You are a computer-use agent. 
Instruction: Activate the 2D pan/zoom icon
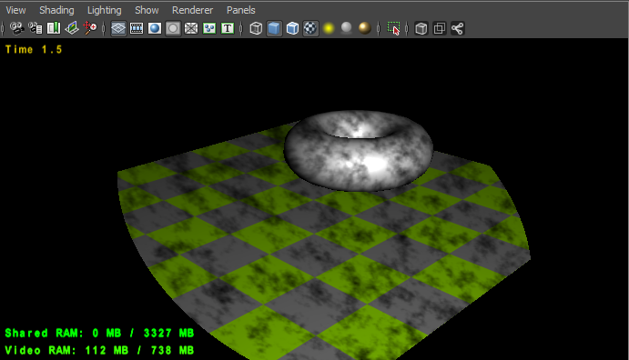point(90,28)
